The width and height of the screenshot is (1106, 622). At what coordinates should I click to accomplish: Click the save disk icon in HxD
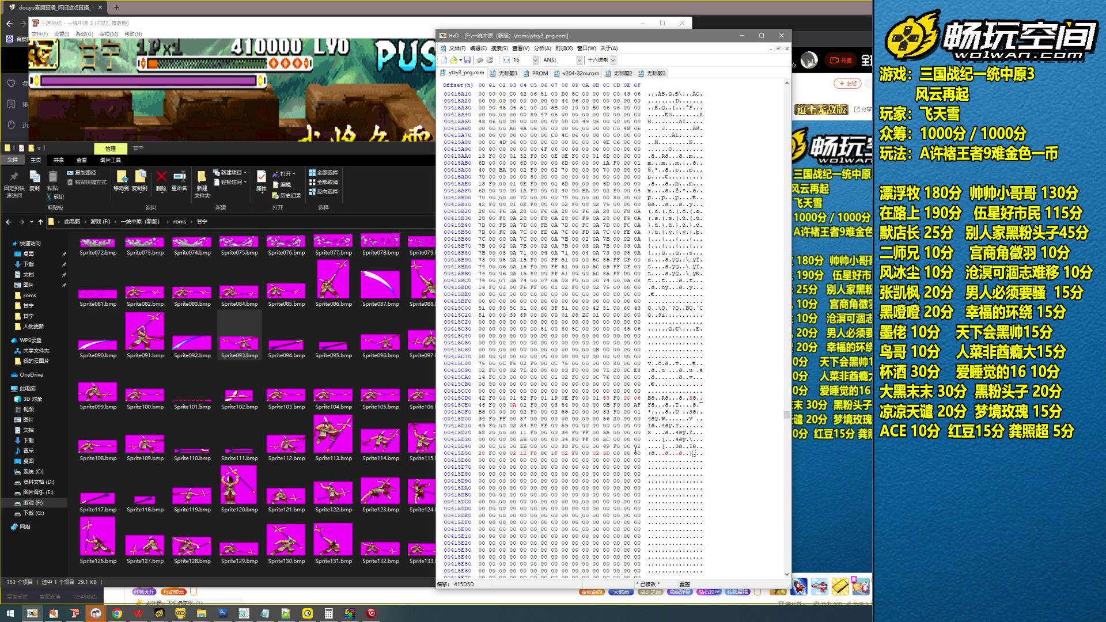(467, 60)
